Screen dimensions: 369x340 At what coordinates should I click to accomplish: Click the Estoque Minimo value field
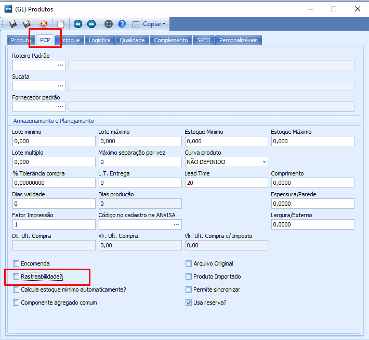(x=226, y=141)
